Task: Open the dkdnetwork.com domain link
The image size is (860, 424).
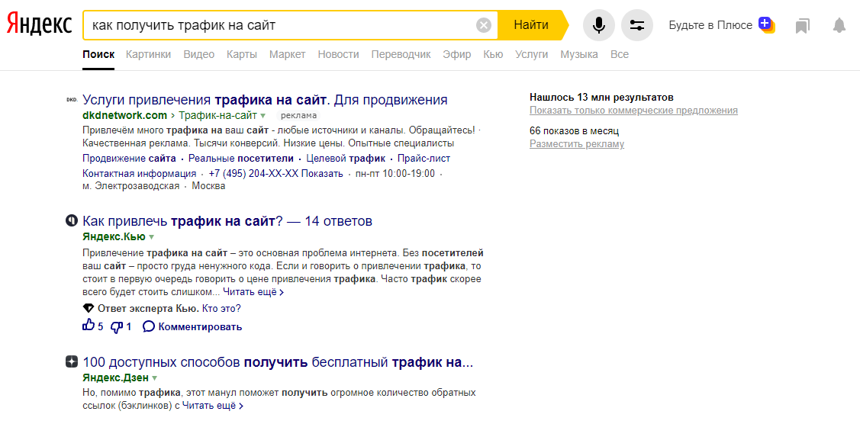Action: pyautogui.click(x=124, y=116)
